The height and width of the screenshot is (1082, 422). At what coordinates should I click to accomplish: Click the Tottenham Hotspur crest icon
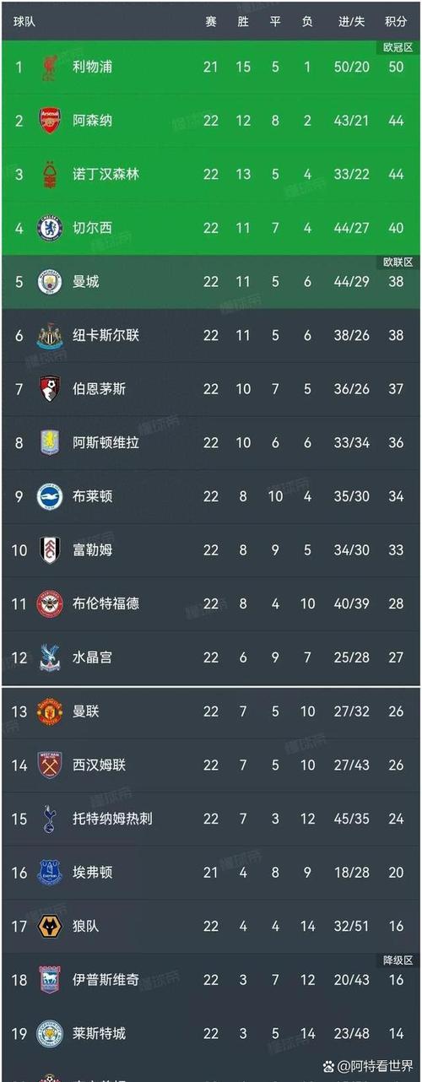pos(50,819)
